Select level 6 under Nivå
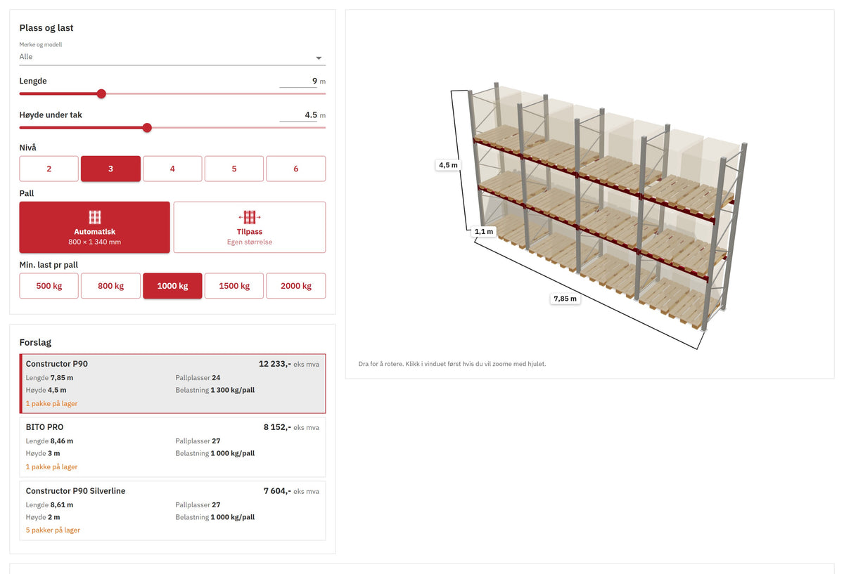The height and width of the screenshot is (574, 844). [296, 169]
